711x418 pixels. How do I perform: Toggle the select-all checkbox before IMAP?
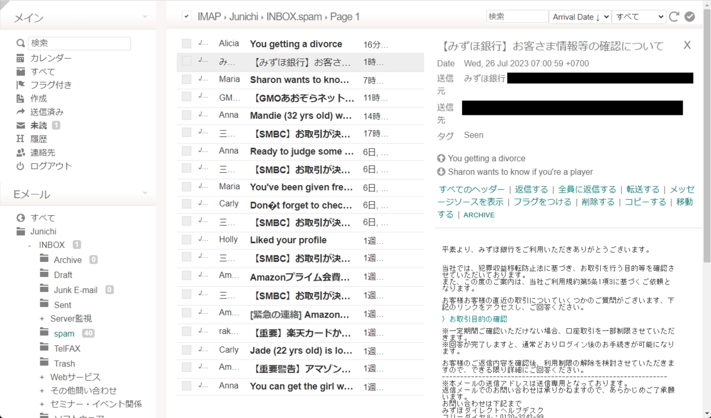[187, 17]
